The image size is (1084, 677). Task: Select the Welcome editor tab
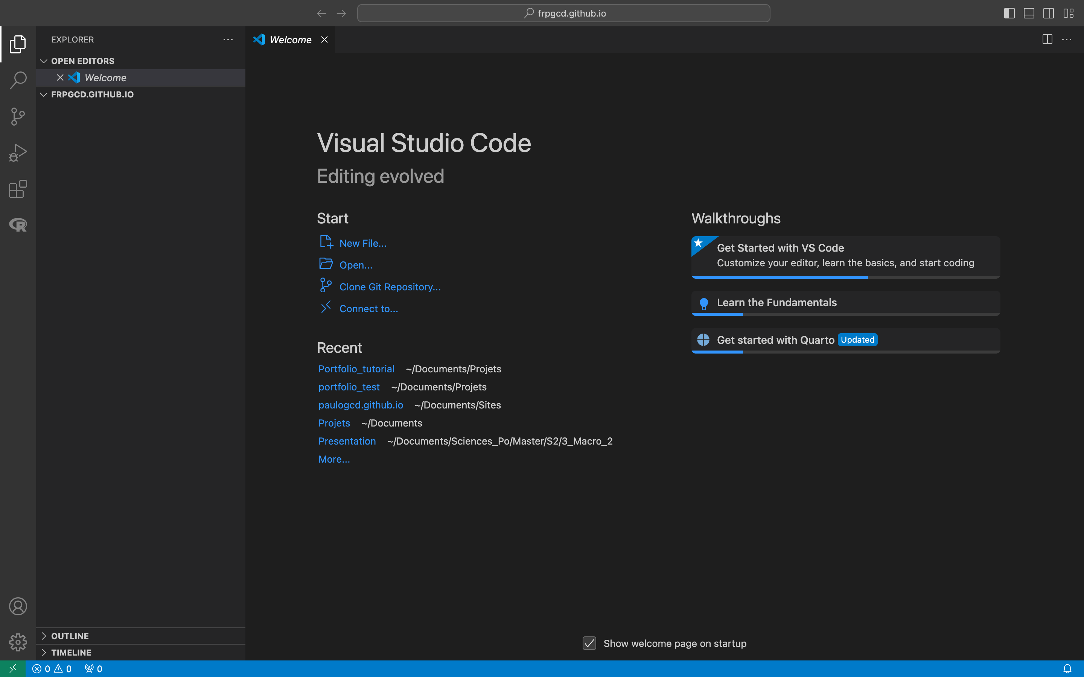point(290,39)
